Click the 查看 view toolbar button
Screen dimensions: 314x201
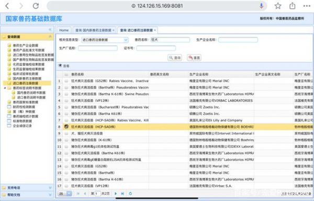[64, 66]
